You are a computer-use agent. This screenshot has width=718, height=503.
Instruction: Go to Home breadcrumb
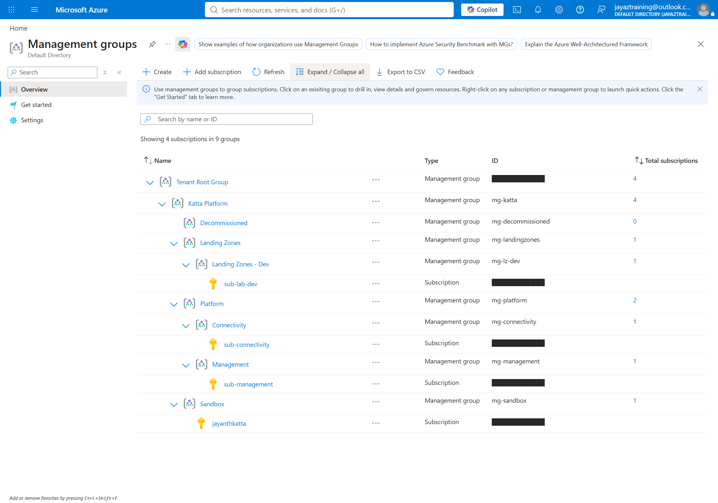[x=19, y=28]
